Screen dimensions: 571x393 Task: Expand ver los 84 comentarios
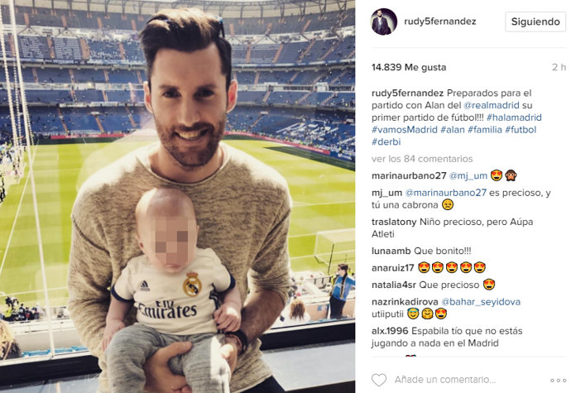(x=422, y=159)
